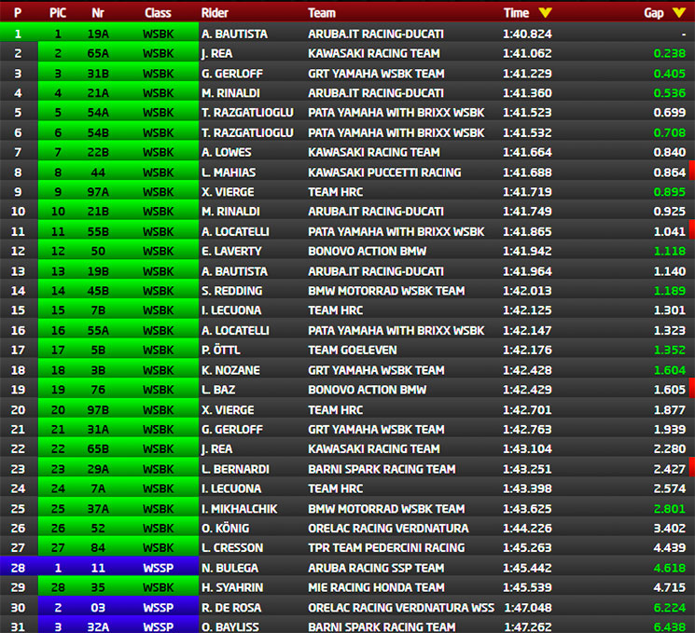Viewport: 695px width, 633px height.
Task: Select I. MIKHALCHIK rider name
Action: click(240, 508)
